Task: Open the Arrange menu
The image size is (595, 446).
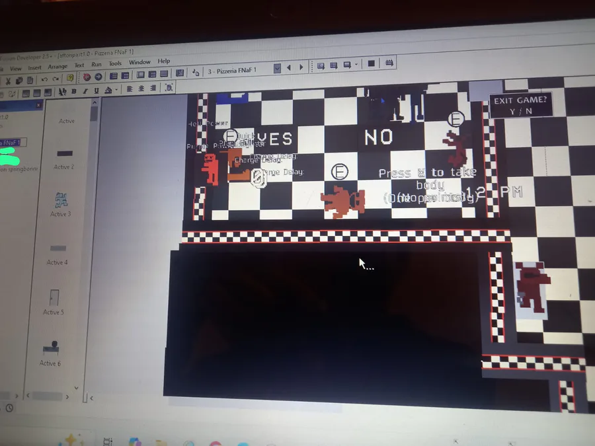Action: pyautogui.click(x=58, y=66)
